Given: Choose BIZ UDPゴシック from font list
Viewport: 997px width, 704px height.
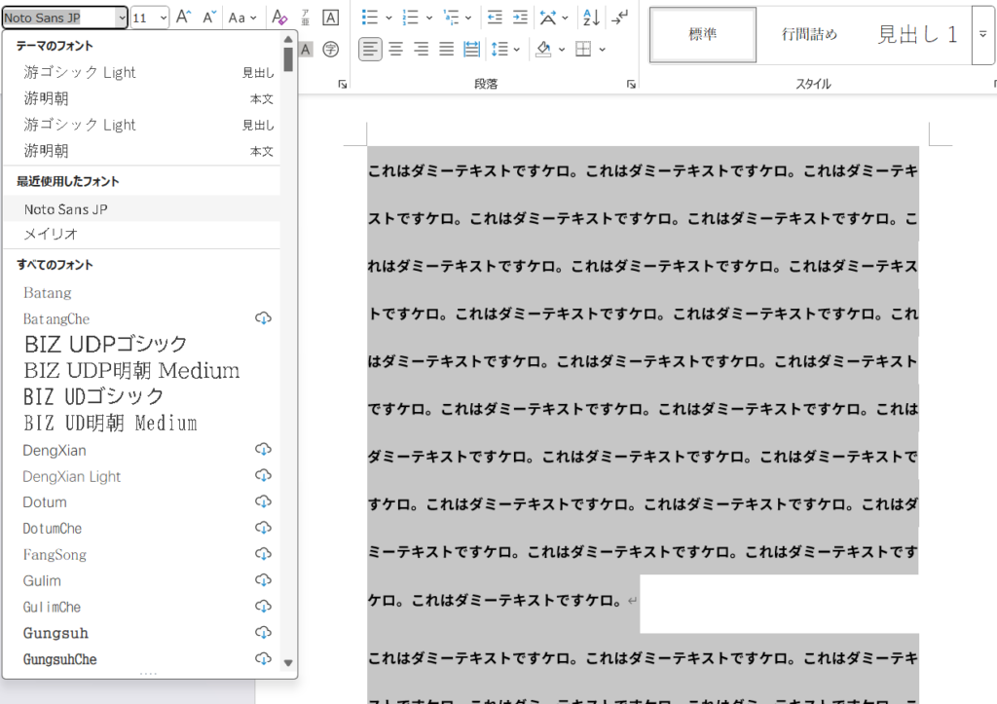Looking at the screenshot, I should tap(105, 344).
